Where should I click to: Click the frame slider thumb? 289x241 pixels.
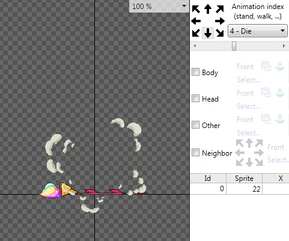234,46
